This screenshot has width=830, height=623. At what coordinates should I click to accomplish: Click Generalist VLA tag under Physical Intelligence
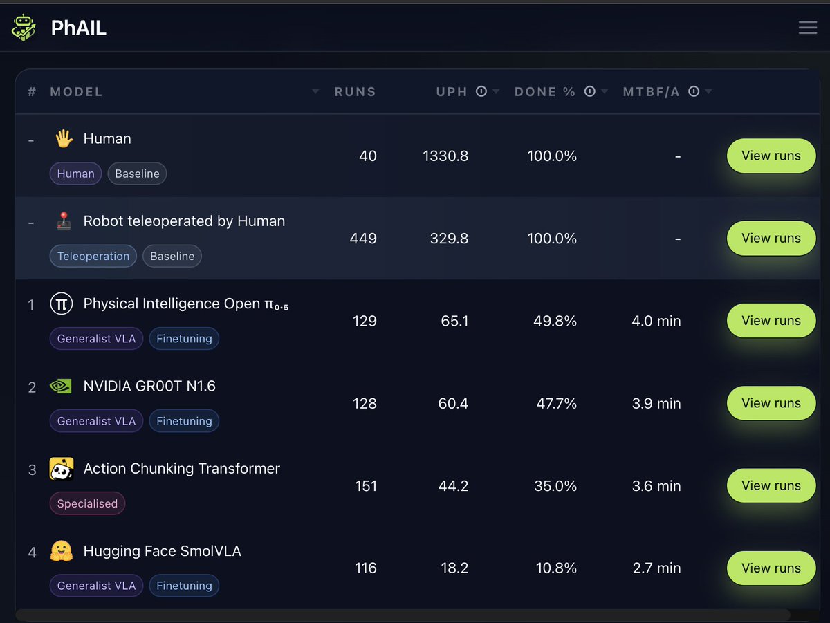point(96,339)
